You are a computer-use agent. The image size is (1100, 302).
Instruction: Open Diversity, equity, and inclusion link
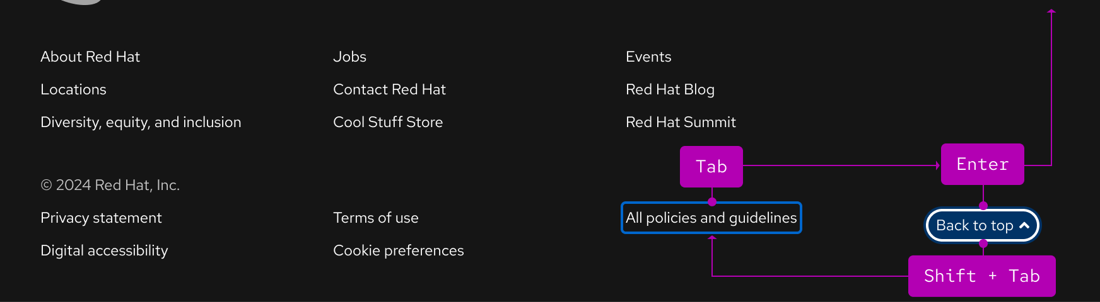(141, 122)
